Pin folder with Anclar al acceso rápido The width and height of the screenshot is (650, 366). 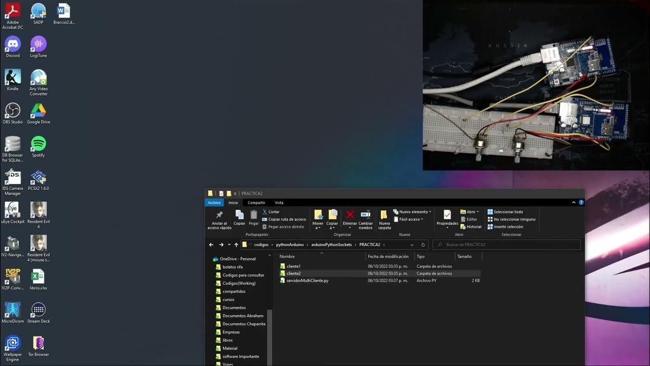tap(219, 220)
